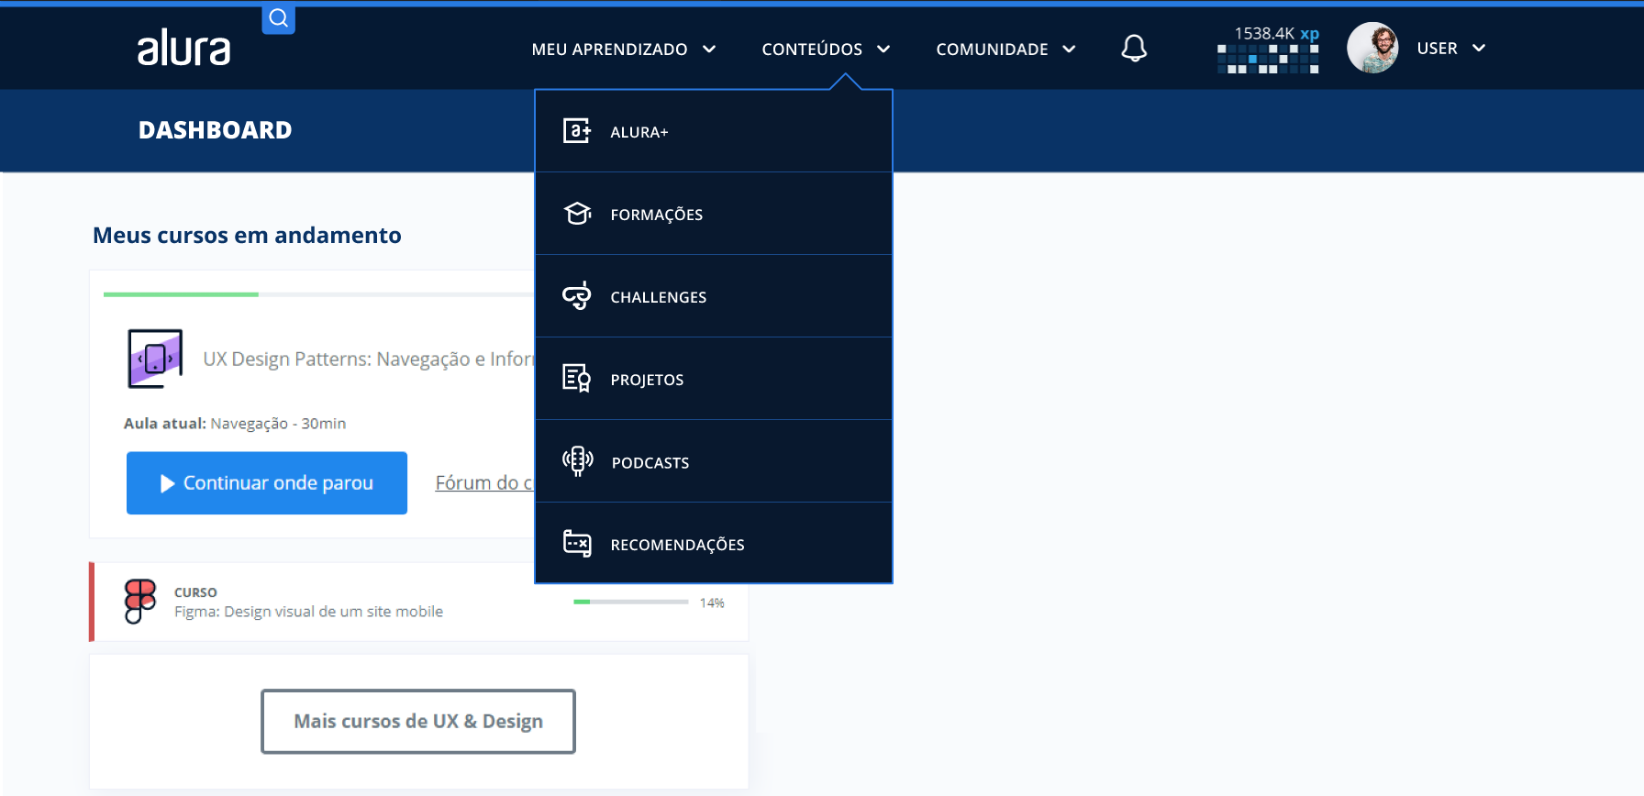
Task: Click Meus cursos em andamento heading
Action: (x=247, y=235)
